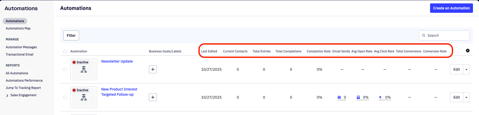Open the Newsletter Update Edit dropdown arrow
This screenshot has height=115, width=479.
click(x=466, y=69)
